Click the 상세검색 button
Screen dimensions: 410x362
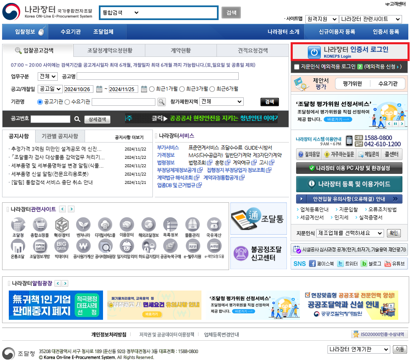[x=97, y=119]
